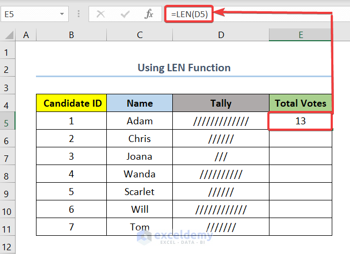Image resolution: width=350 pixels, height=254 pixels.
Task: Select cell E5 showing 13
Action: click(301, 121)
